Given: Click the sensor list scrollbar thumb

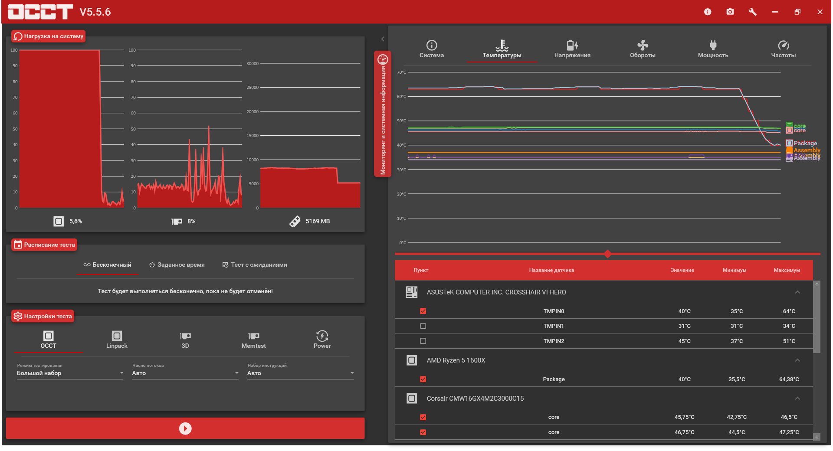Looking at the screenshot, I should tap(817, 320).
